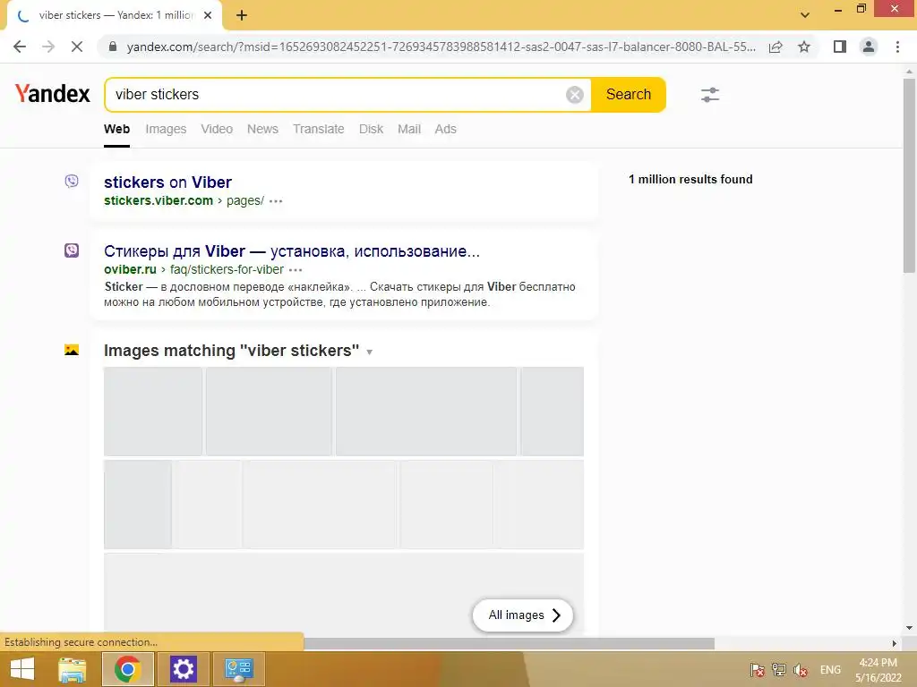Open the Ads tab
Image resolution: width=917 pixels, height=687 pixels.
(446, 129)
